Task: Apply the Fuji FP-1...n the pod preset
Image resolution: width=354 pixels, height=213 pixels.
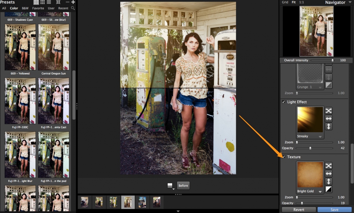Action: click(54, 155)
